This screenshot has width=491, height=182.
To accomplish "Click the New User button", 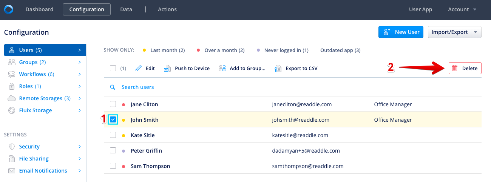I will coord(401,32).
